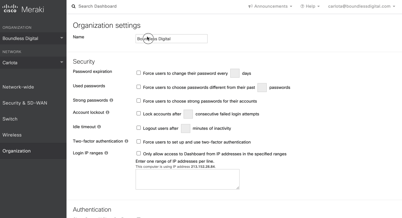Click the Cisco Meraki logo

click(x=23, y=9)
